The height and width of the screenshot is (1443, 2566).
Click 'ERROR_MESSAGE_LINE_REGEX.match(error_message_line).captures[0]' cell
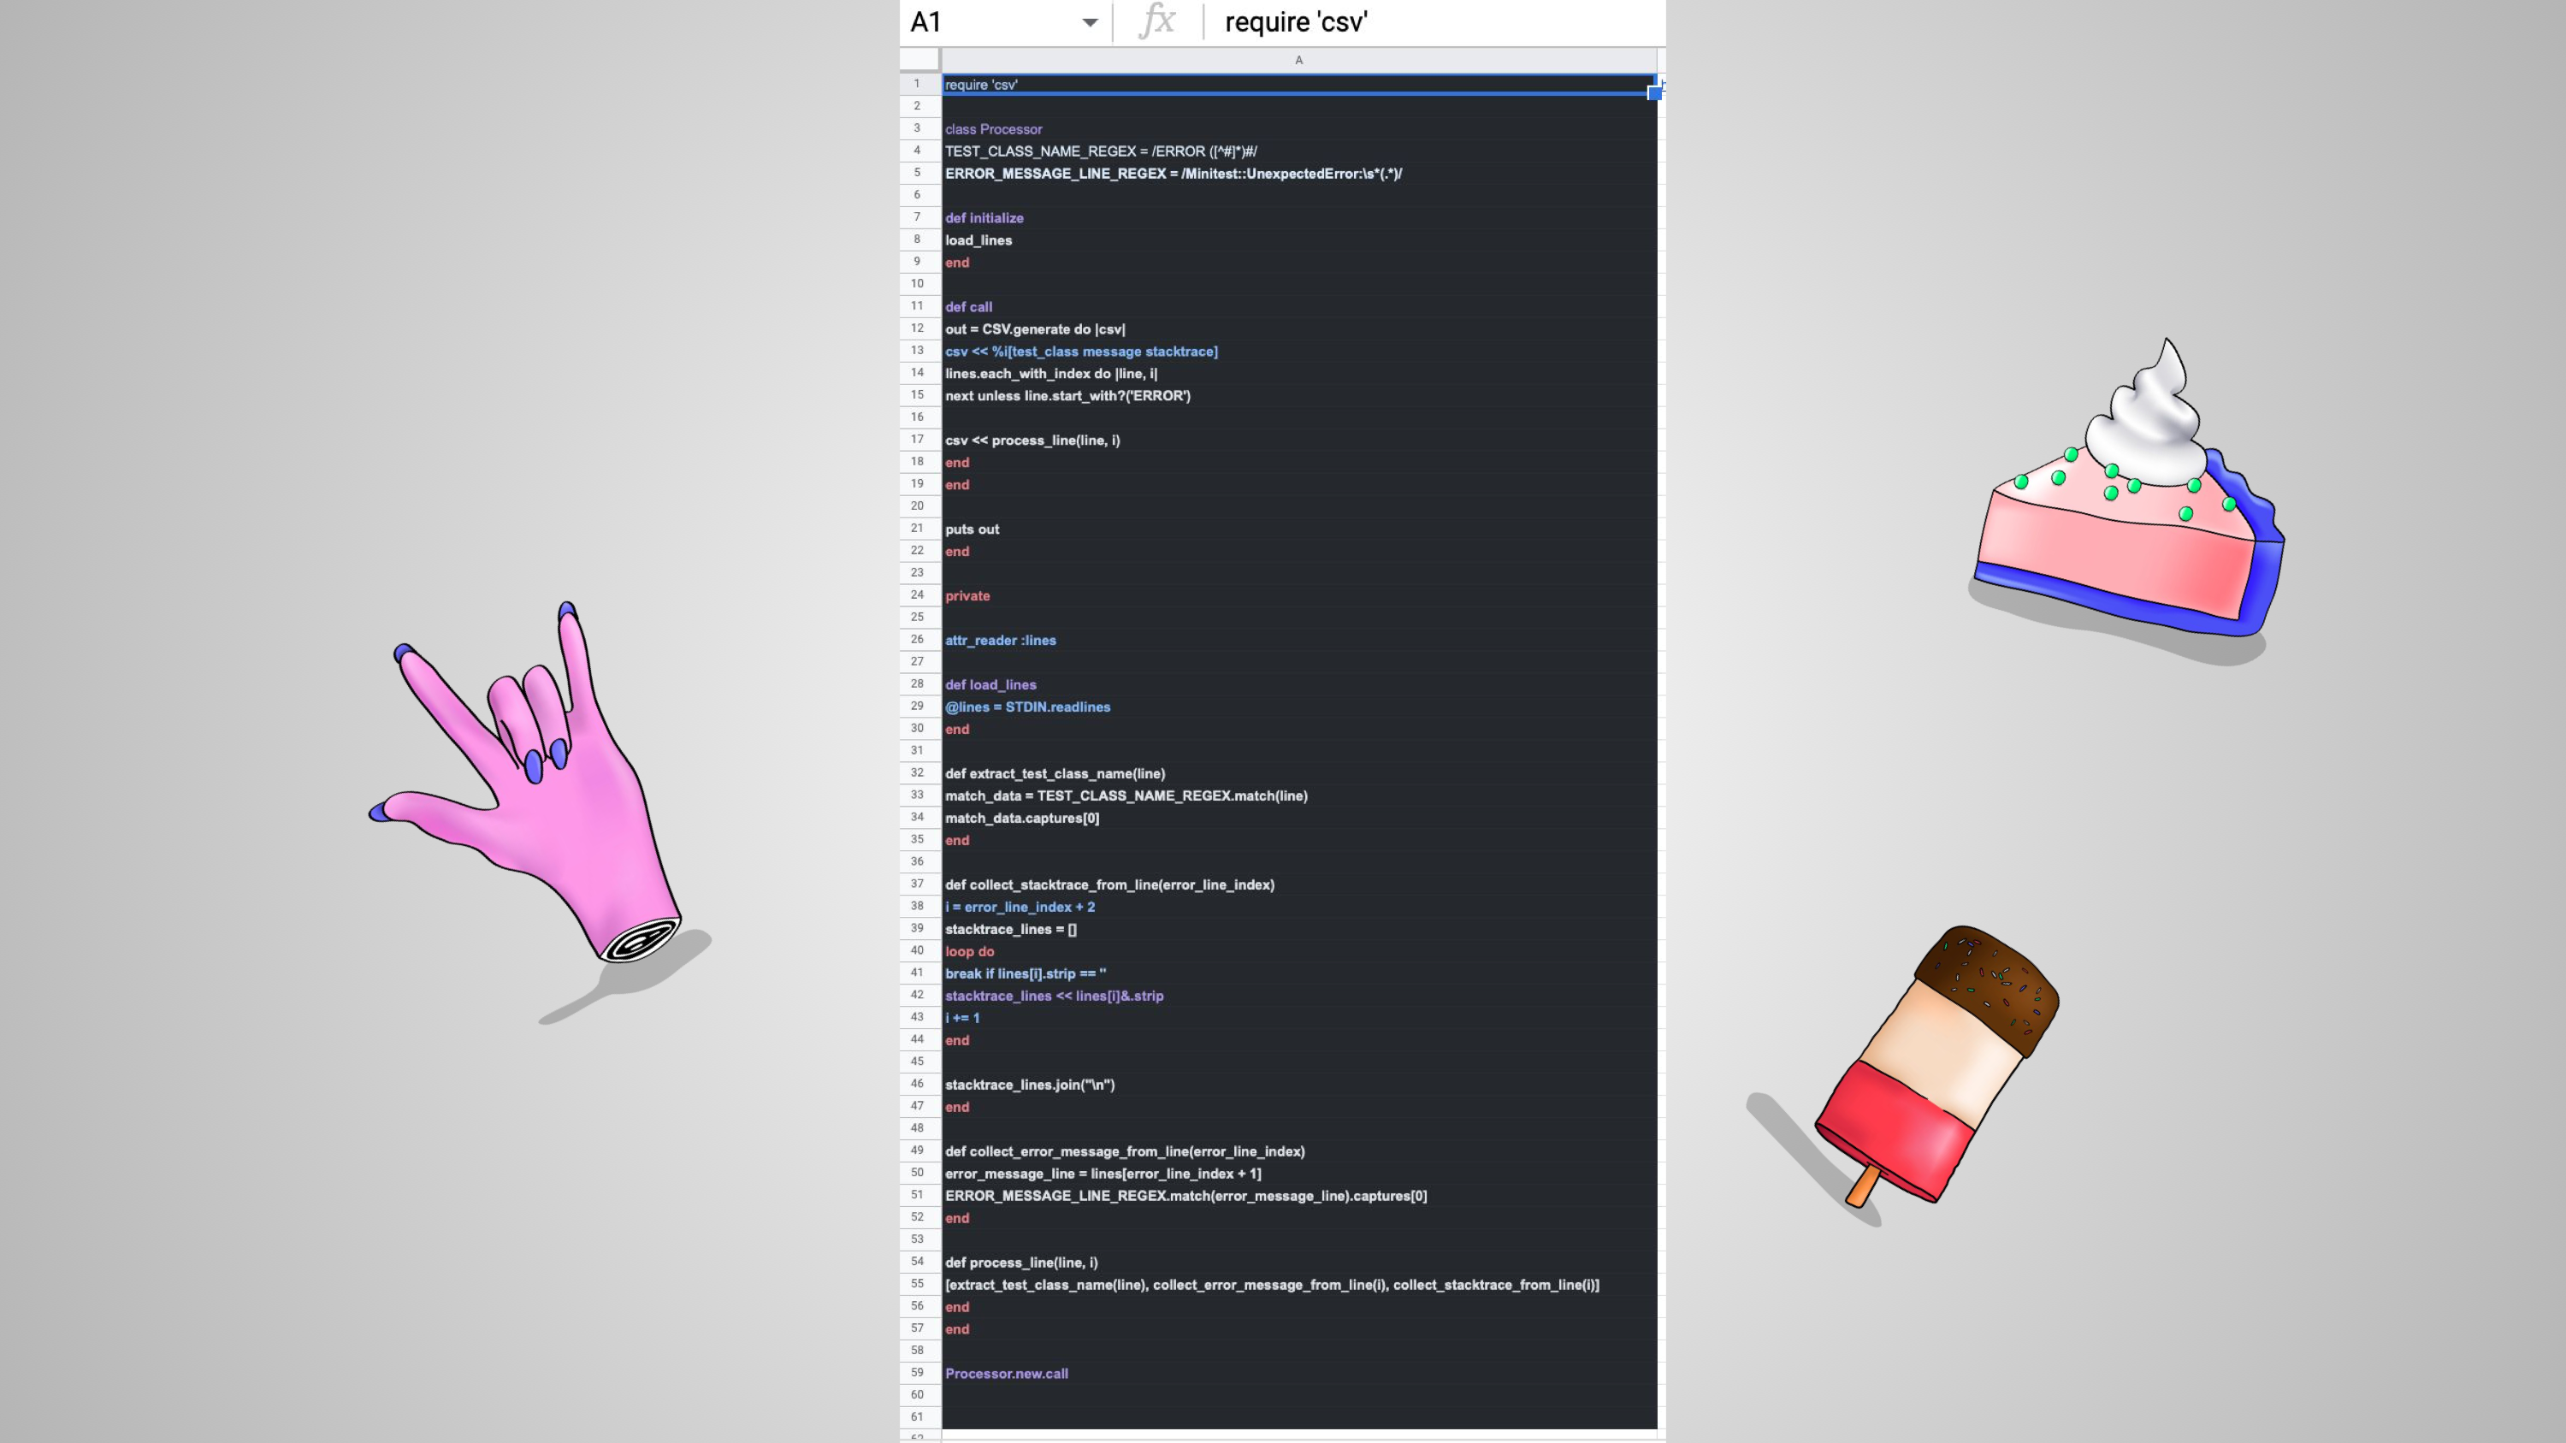pyautogui.click(x=1299, y=1195)
